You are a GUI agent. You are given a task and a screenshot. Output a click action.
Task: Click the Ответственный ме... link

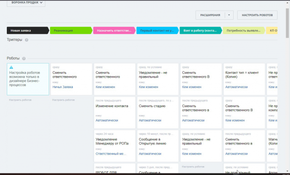[111, 154]
